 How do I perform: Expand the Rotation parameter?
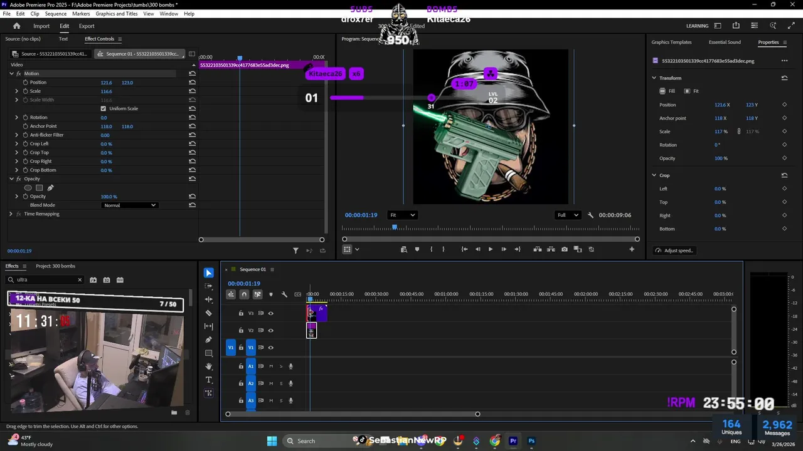point(17,117)
